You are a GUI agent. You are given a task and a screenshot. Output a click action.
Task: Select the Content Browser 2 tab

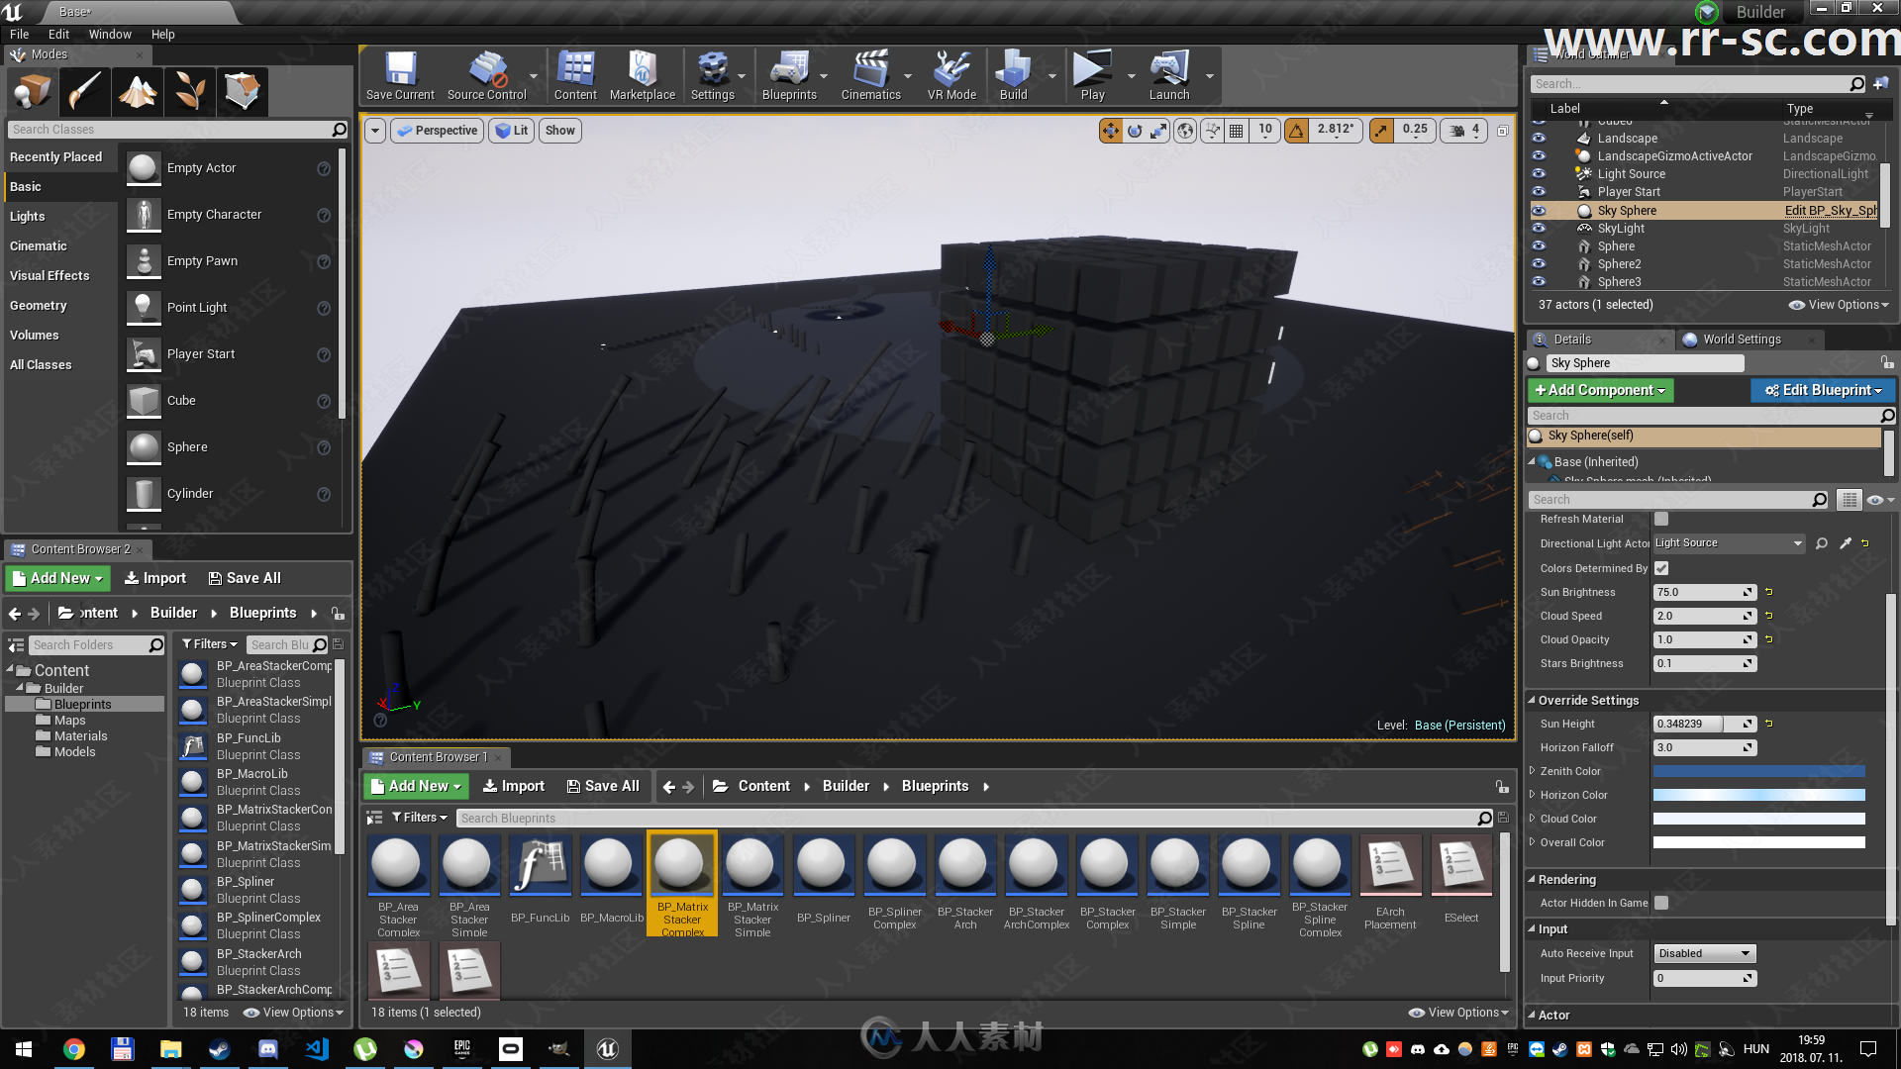pos(80,549)
